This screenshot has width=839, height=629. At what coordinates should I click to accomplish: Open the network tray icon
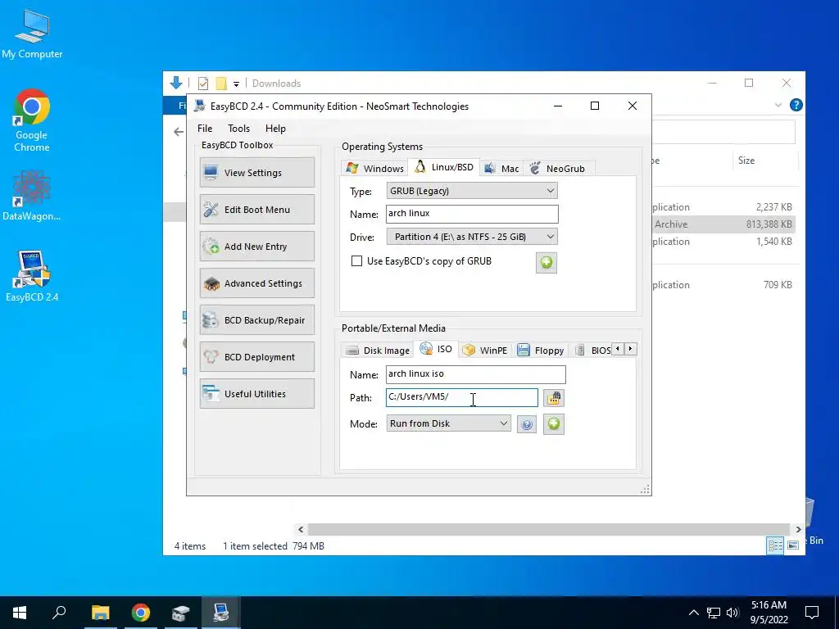pos(714,613)
